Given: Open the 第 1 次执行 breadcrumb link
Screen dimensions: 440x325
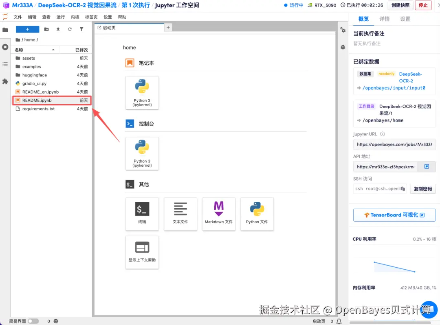Looking at the screenshot, I should tap(136, 5).
